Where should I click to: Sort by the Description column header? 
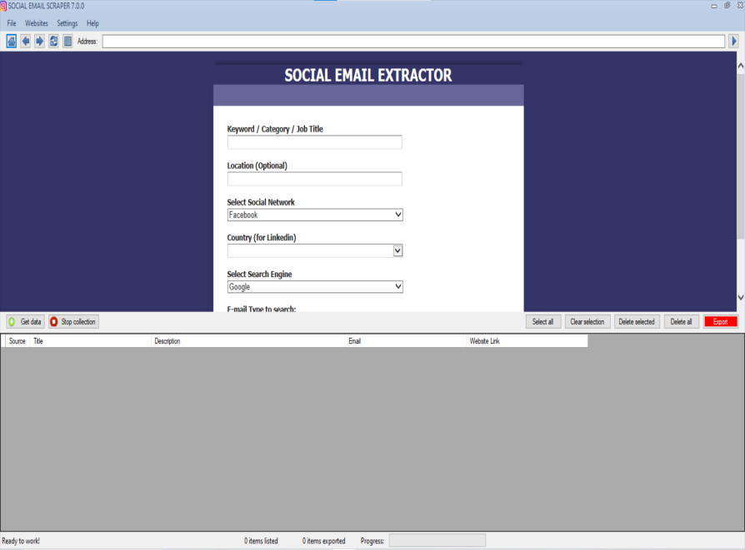coord(248,341)
